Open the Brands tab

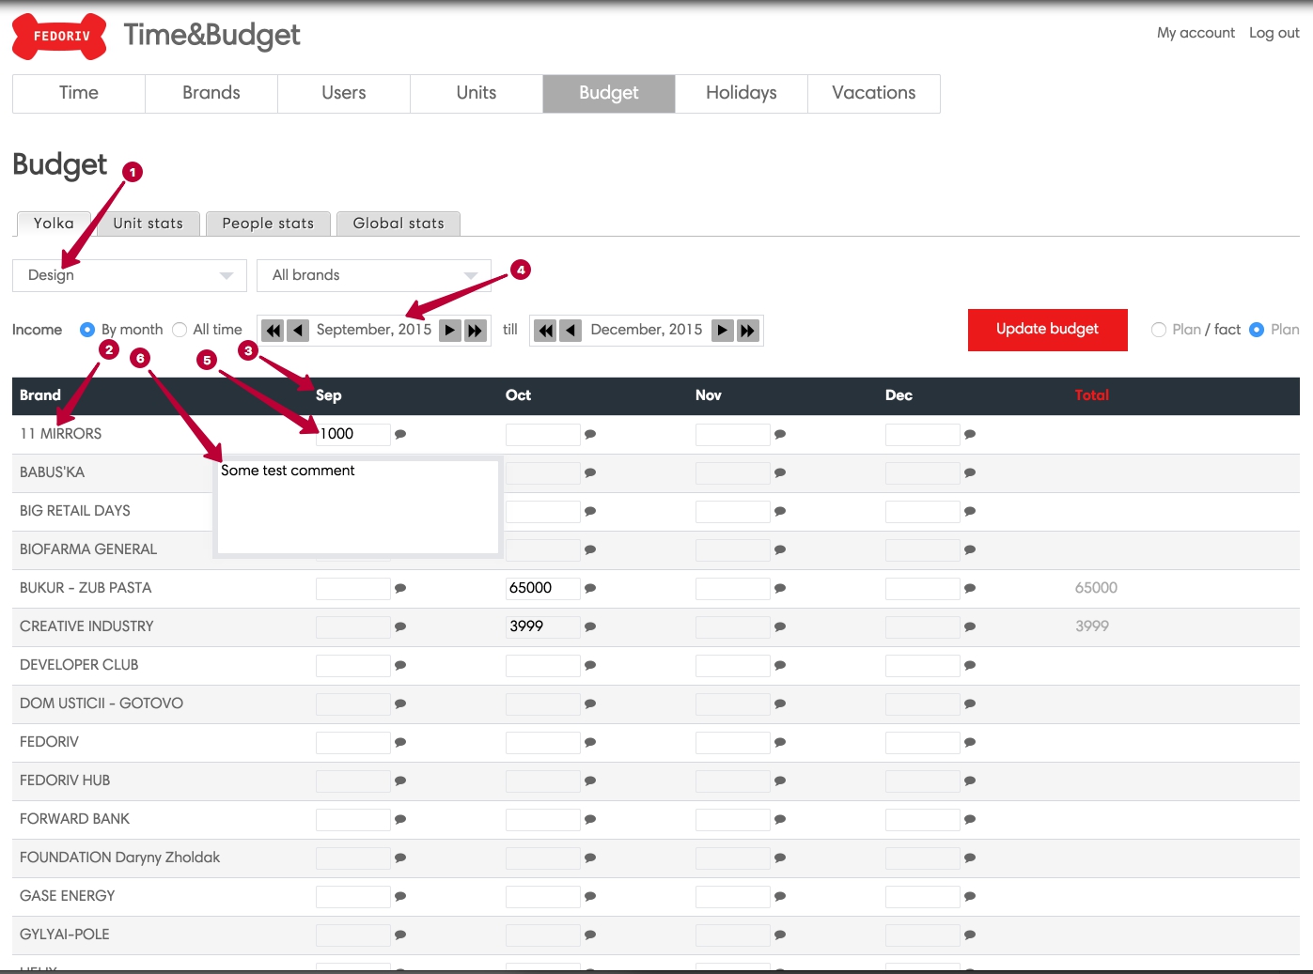[x=211, y=93]
